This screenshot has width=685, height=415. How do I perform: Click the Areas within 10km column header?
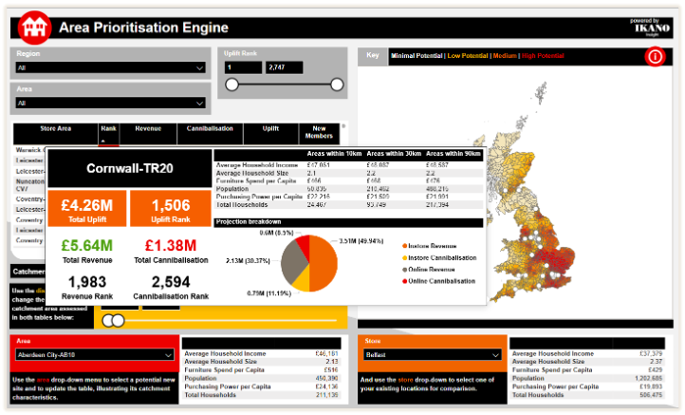[334, 154]
